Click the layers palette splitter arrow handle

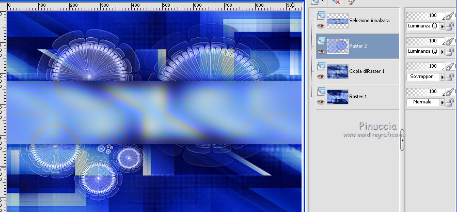tap(402, 140)
